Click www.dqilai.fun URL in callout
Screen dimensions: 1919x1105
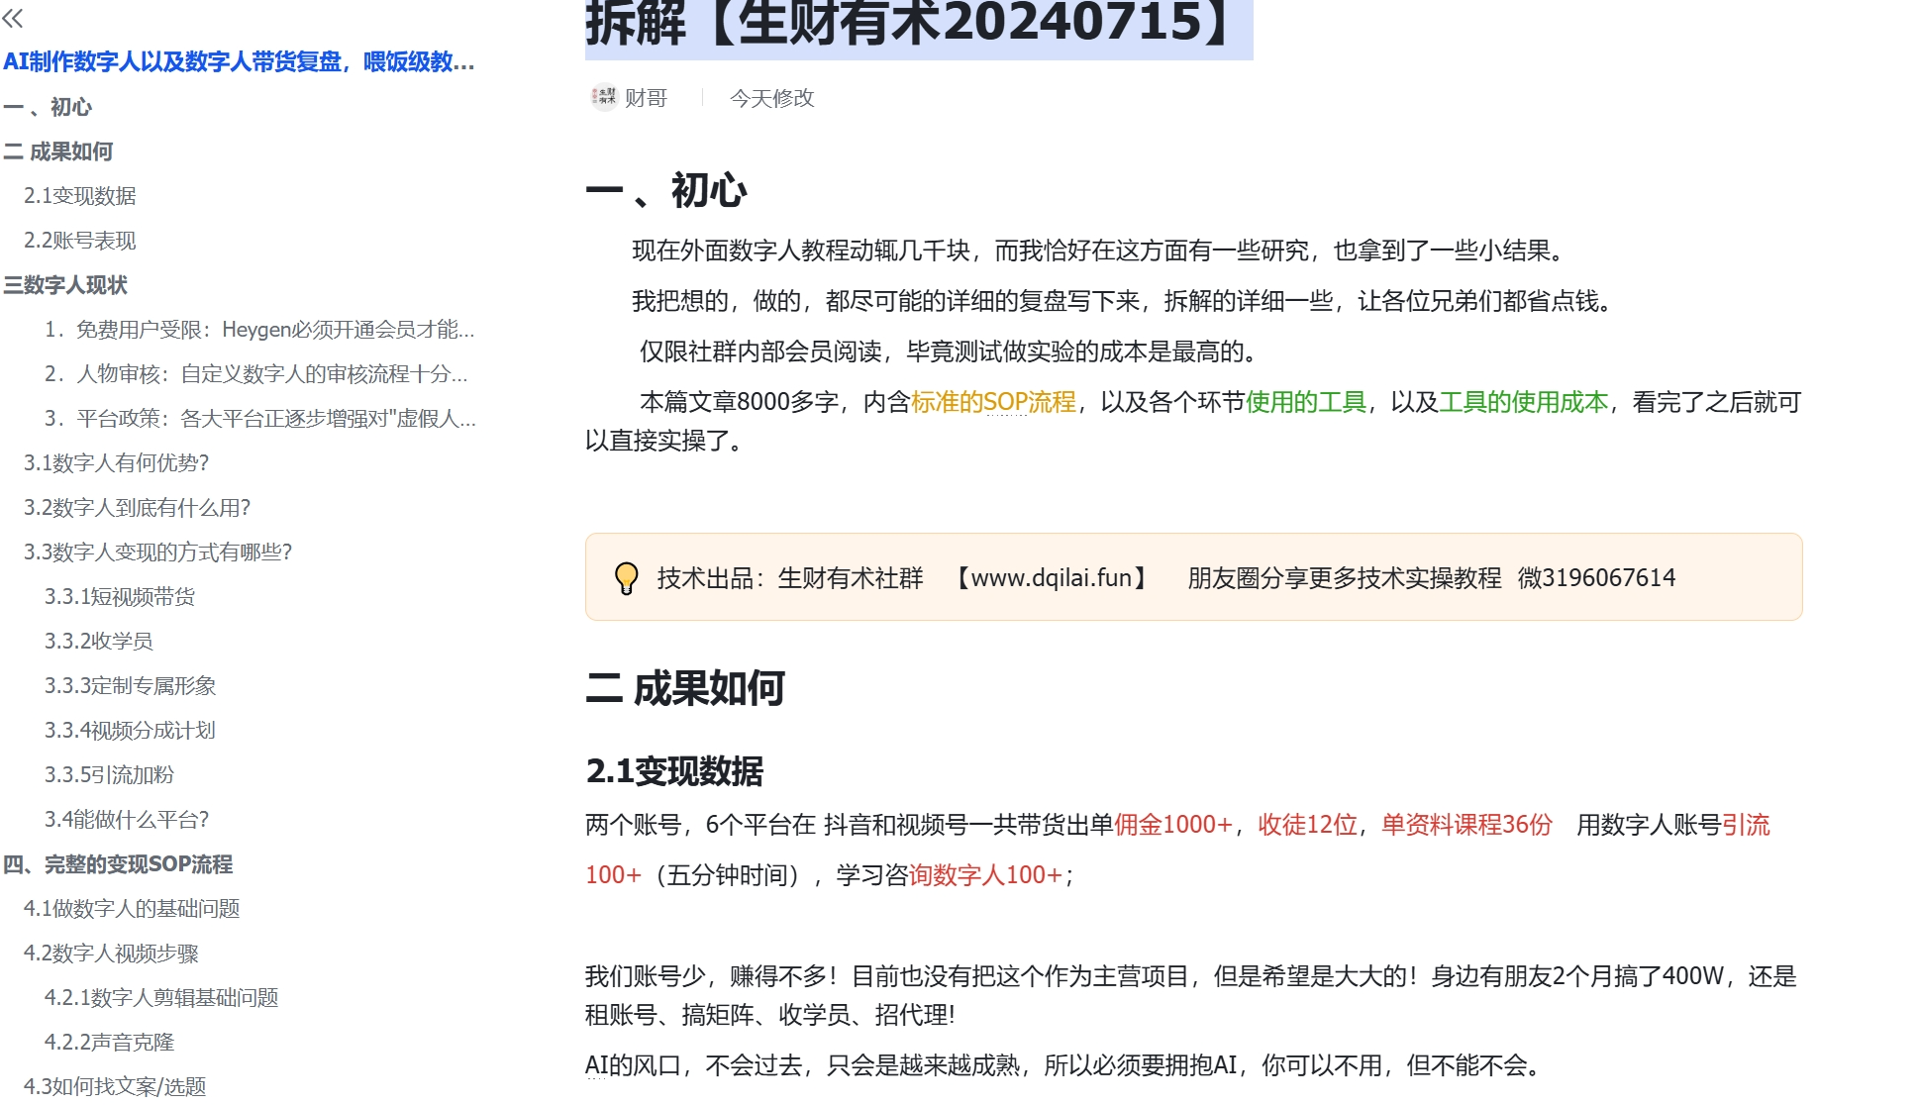click(1051, 578)
